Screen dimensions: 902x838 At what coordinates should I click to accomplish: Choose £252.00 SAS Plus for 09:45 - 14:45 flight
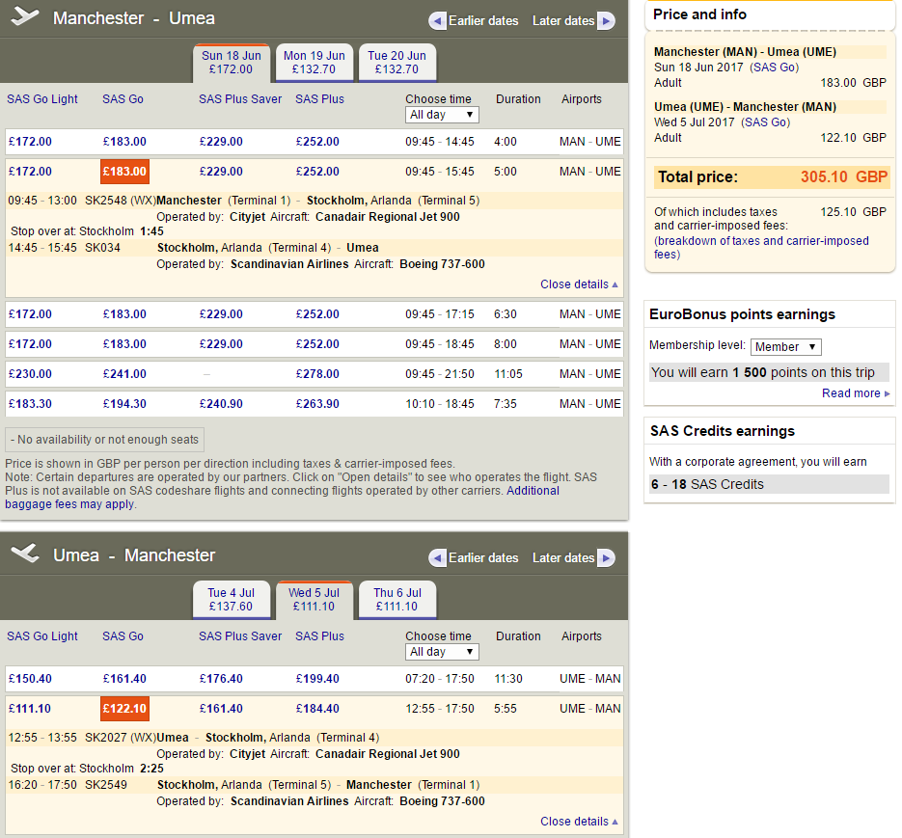pos(317,142)
